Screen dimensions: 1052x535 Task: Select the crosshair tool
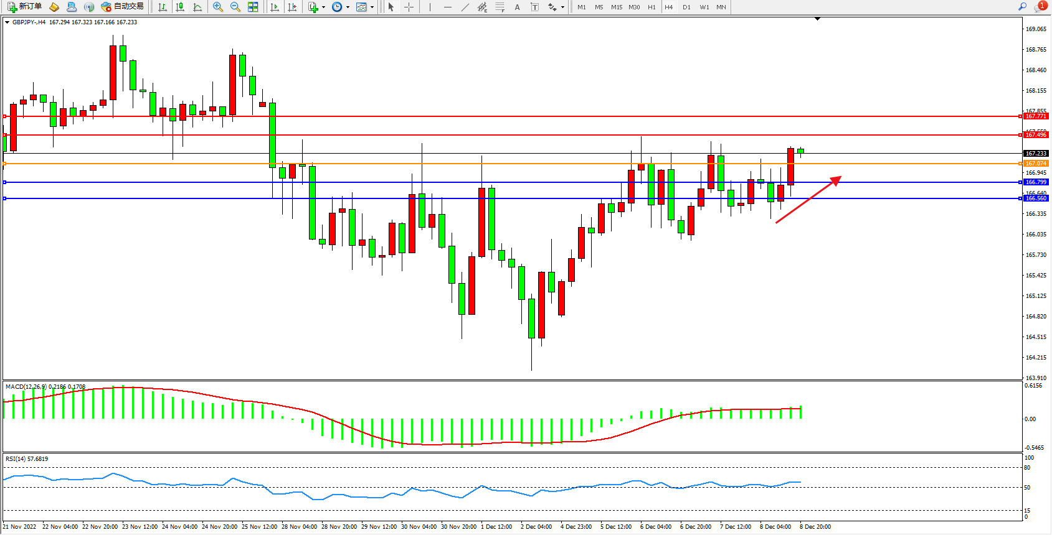coord(409,7)
